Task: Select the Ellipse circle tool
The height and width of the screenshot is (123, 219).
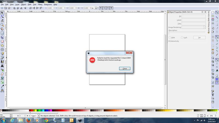Action: (x=2, y=42)
